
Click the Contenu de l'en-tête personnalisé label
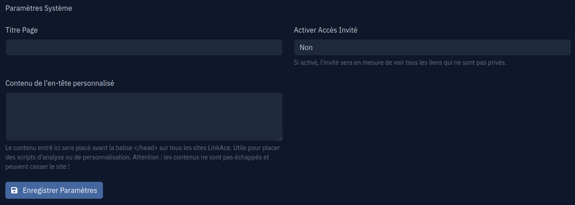pos(60,83)
